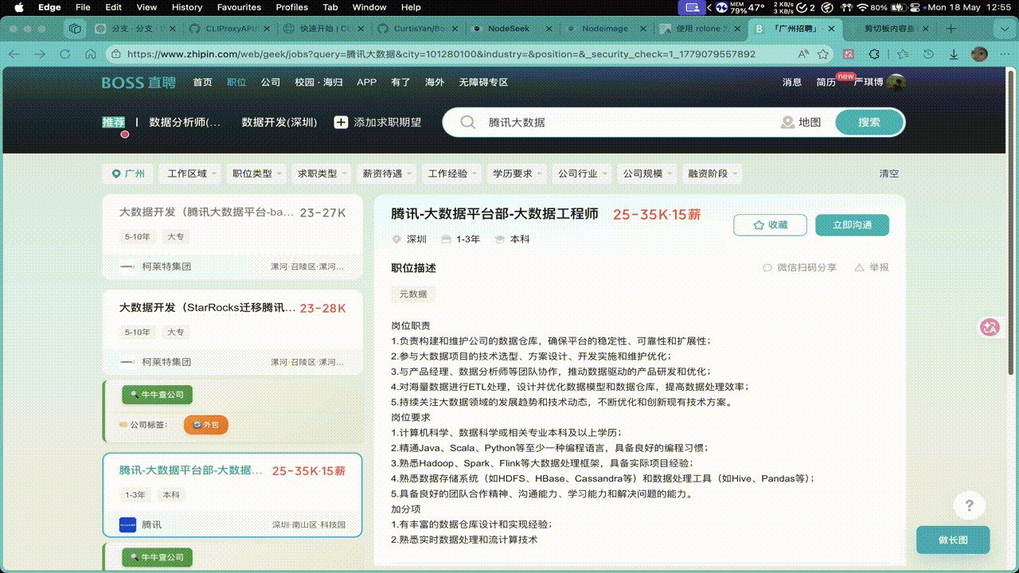The width and height of the screenshot is (1019, 573).
Task: Expand the 学历要求 filter dropdown
Action: click(517, 173)
